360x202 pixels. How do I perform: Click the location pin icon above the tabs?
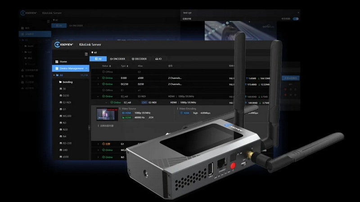tap(92, 53)
